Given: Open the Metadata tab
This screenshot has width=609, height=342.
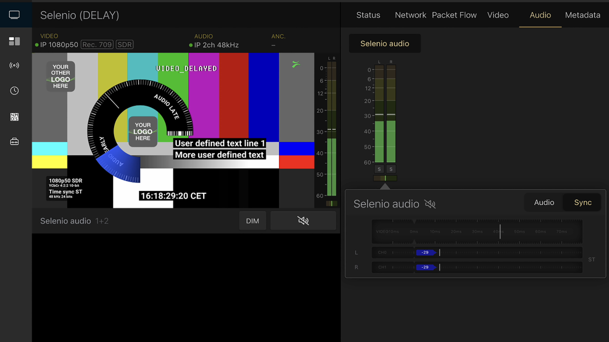Looking at the screenshot, I should [x=582, y=15].
